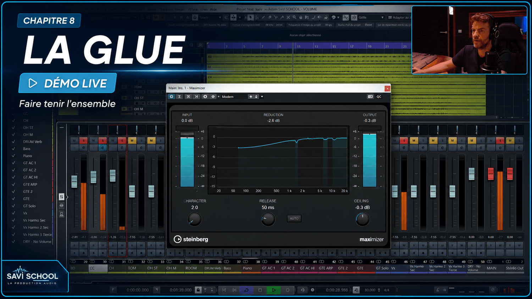Screen dimensions: 532x299
Task: Click the timeline ruler at bar 15
Action: (334, 46)
